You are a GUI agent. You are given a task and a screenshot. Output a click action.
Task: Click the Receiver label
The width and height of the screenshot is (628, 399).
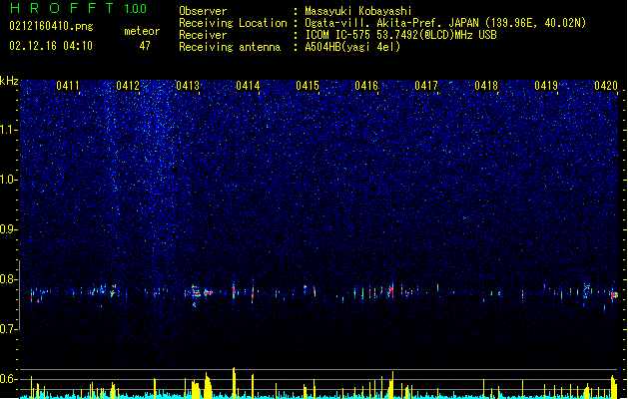pos(203,35)
